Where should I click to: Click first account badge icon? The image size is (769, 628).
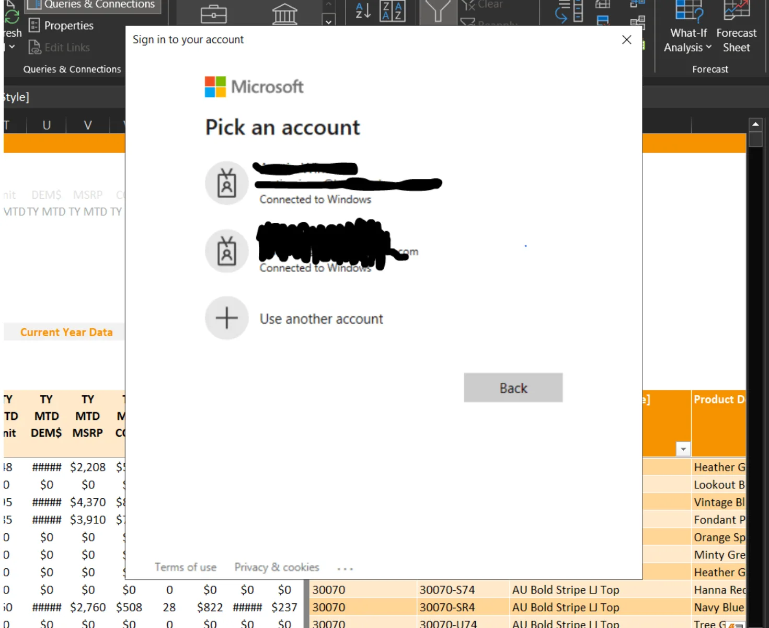226,183
